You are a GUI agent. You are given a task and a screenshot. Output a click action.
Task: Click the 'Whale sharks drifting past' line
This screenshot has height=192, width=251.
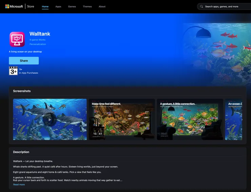point(65,167)
